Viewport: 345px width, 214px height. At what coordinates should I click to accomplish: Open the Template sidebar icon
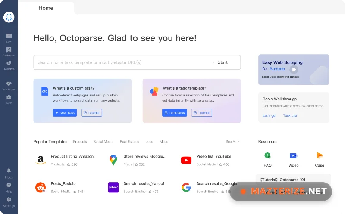[x=9, y=63]
